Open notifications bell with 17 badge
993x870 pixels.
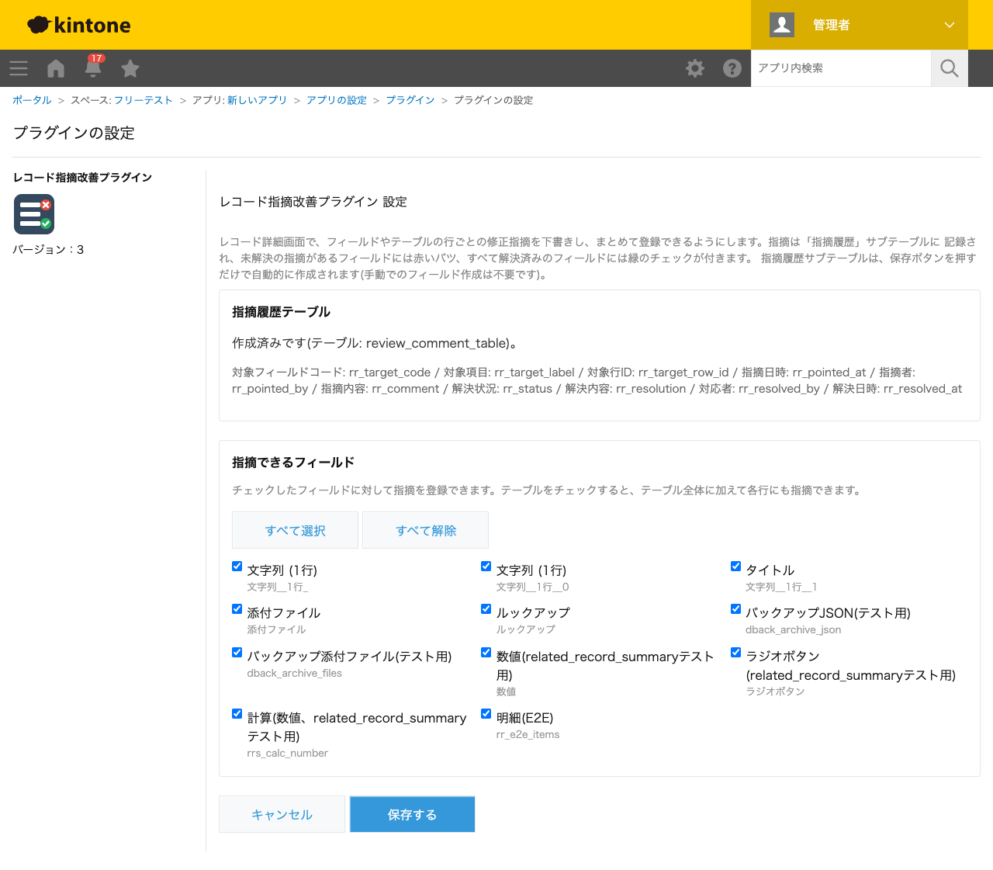pos(93,68)
